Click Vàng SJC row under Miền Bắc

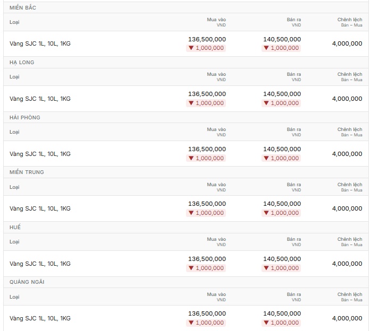186,43
